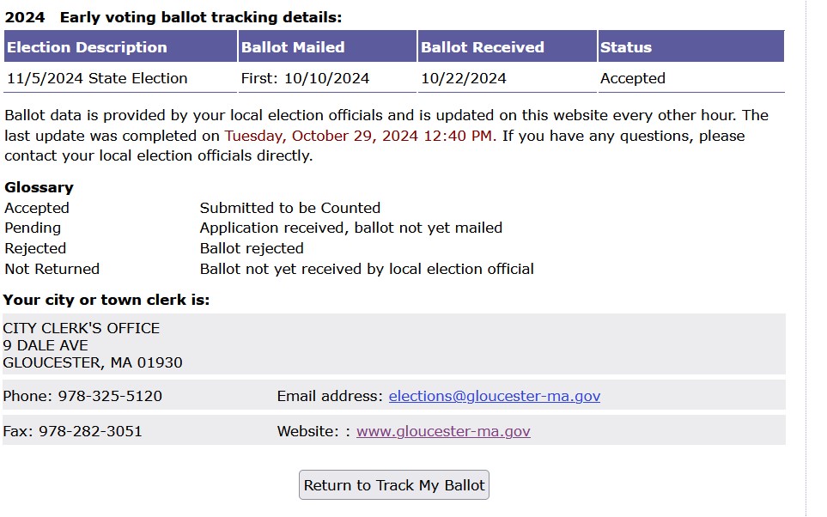Select the Ballot Mailed column header
This screenshot has height=517, width=827.
(x=293, y=47)
